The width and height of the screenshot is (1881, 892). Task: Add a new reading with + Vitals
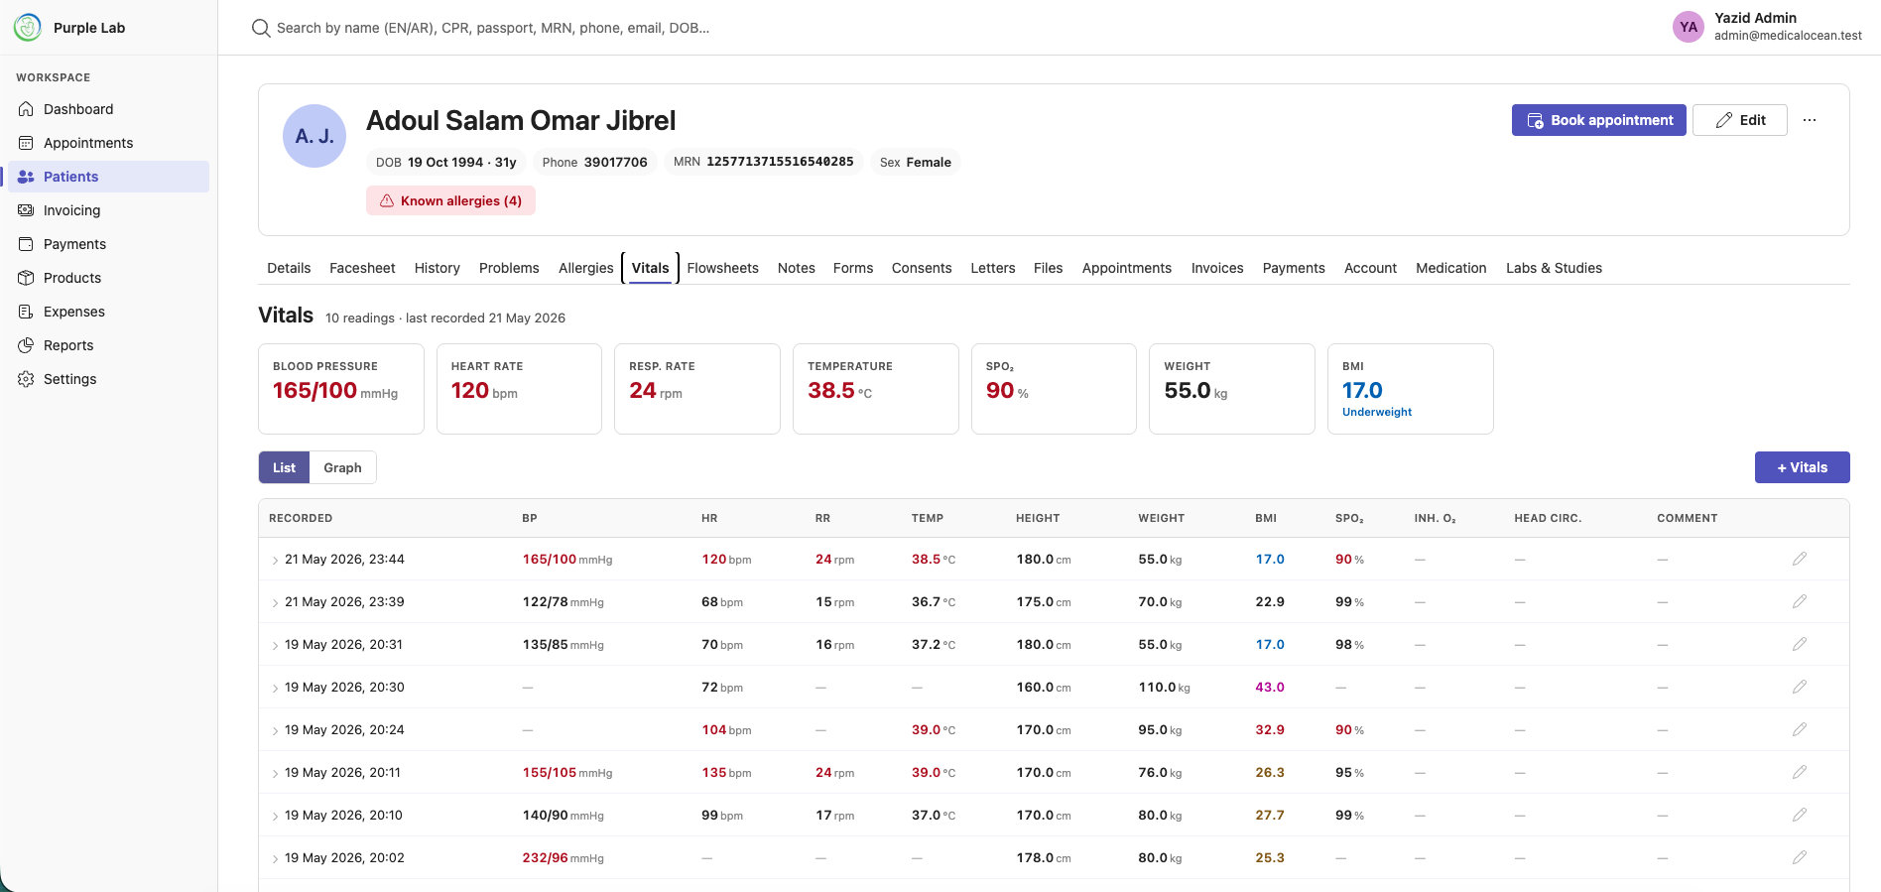tap(1802, 467)
